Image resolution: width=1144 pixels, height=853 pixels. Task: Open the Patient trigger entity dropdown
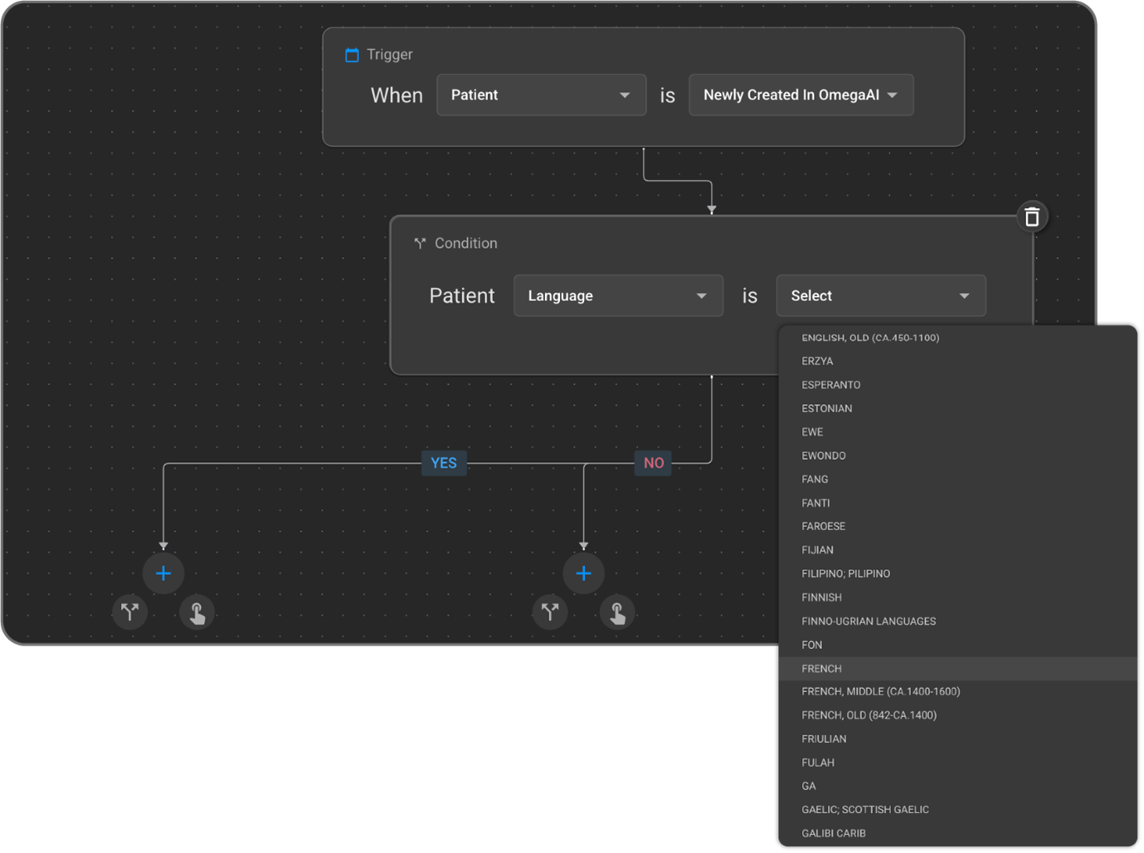(x=541, y=95)
